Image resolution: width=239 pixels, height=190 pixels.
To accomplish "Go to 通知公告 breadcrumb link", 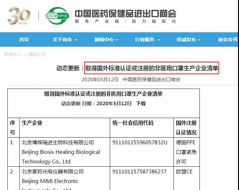I will tap(37, 54).
